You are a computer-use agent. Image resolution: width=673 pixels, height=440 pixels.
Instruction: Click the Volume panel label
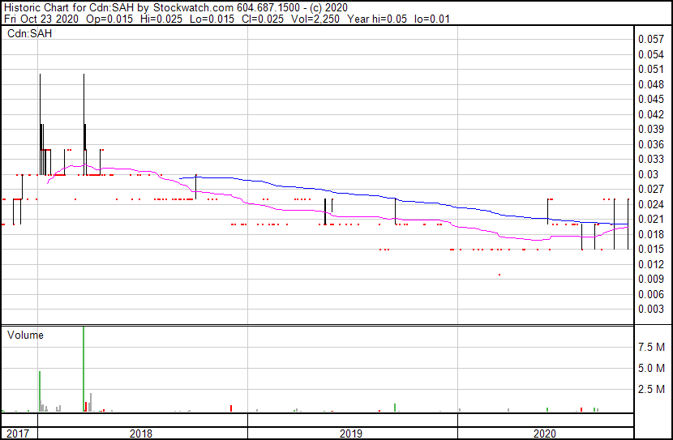25,335
